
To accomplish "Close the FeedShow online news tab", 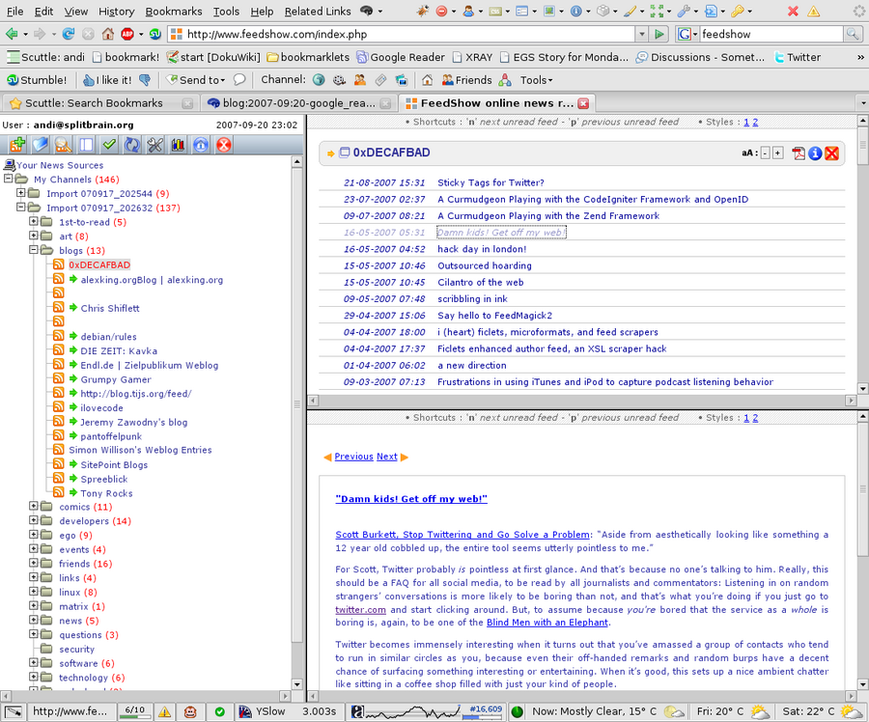I will coord(583,103).
